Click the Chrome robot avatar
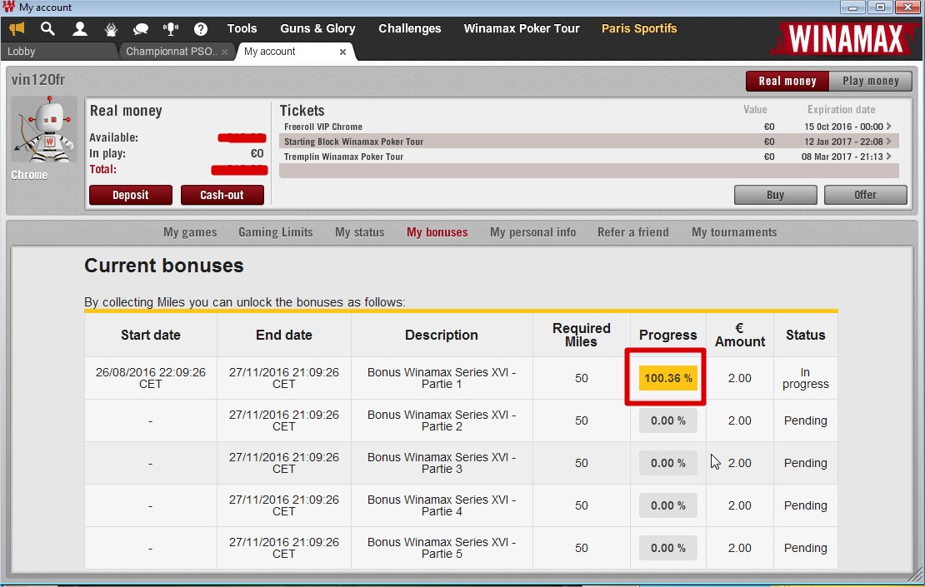This screenshot has height=587, width=925. 43,128
